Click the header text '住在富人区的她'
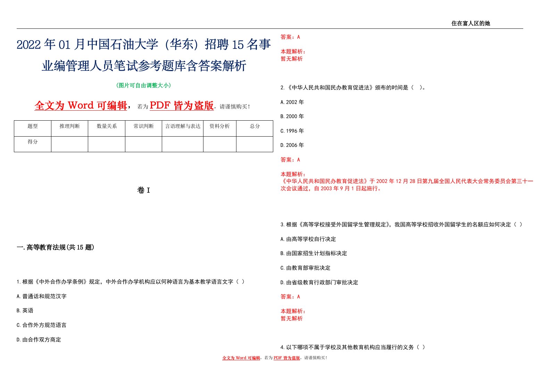Viewport: 551px width, 389px height. coord(470,23)
